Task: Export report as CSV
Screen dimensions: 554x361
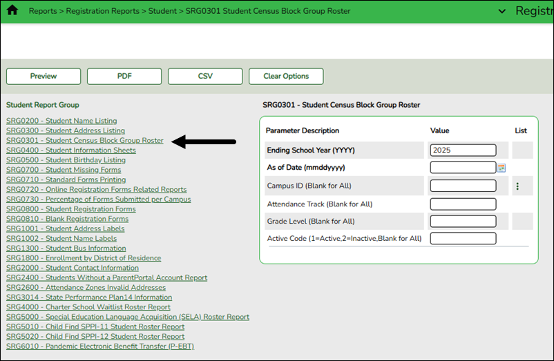Action: (205, 76)
